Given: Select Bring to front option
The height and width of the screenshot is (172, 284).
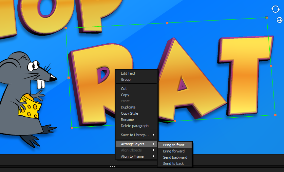Looking at the screenshot, I should coord(174,145).
